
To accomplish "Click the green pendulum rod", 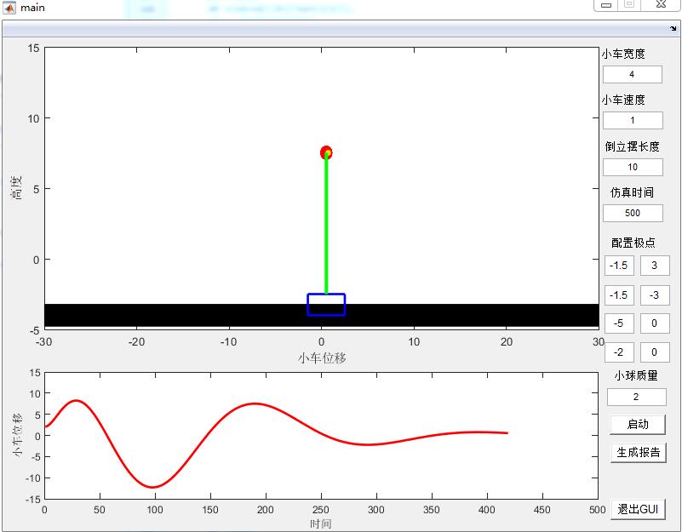I will 326,224.
